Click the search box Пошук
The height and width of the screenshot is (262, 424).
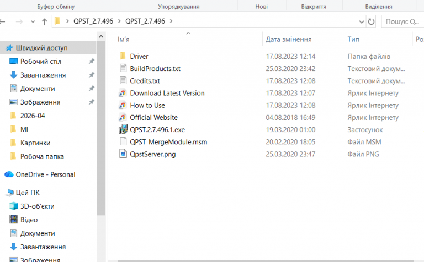coord(402,21)
